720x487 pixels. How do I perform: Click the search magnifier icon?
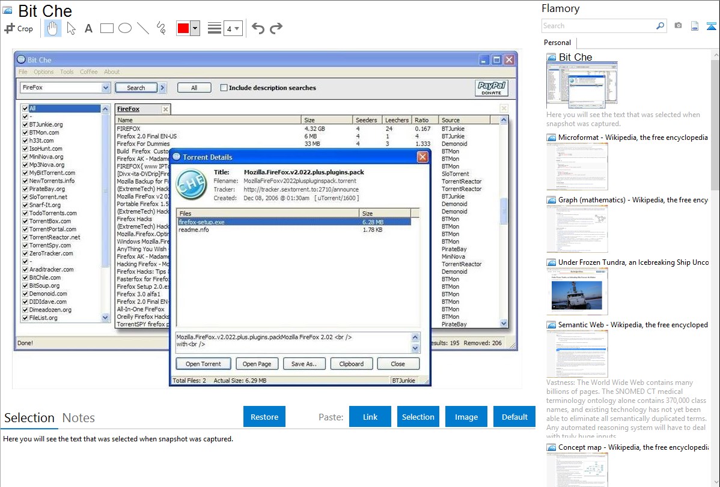[661, 26]
